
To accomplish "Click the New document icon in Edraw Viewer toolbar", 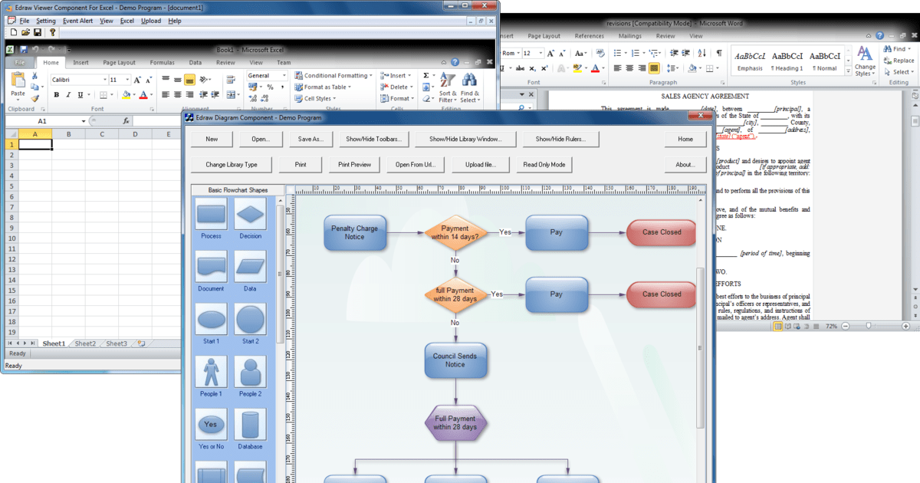I will pyautogui.click(x=12, y=32).
